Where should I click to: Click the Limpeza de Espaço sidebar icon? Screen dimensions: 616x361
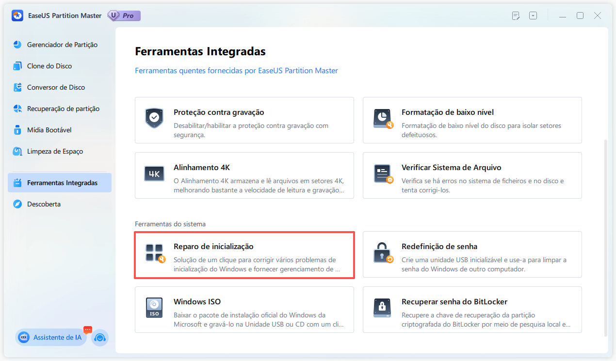click(x=17, y=151)
